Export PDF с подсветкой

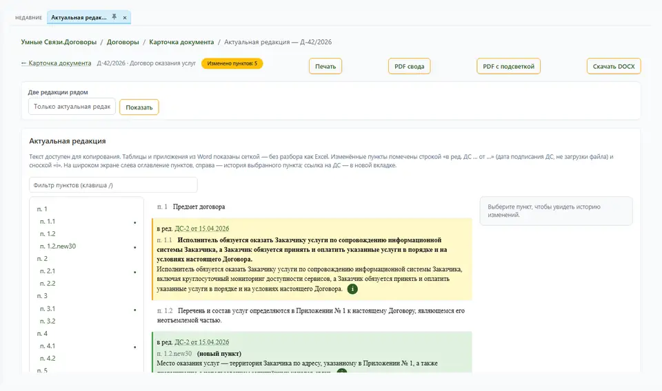(x=508, y=66)
